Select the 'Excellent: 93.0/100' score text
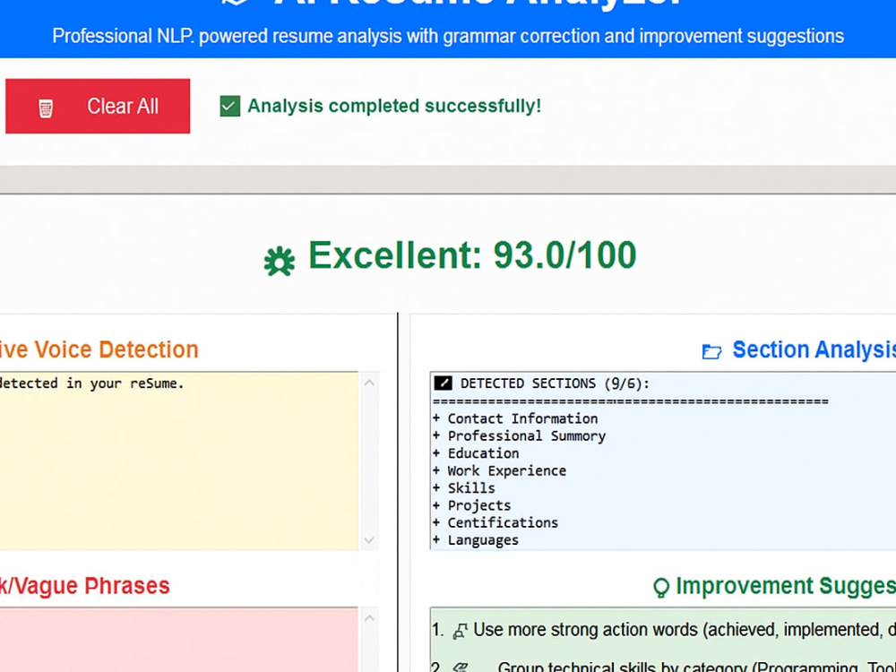The image size is (896, 672). [472, 255]
